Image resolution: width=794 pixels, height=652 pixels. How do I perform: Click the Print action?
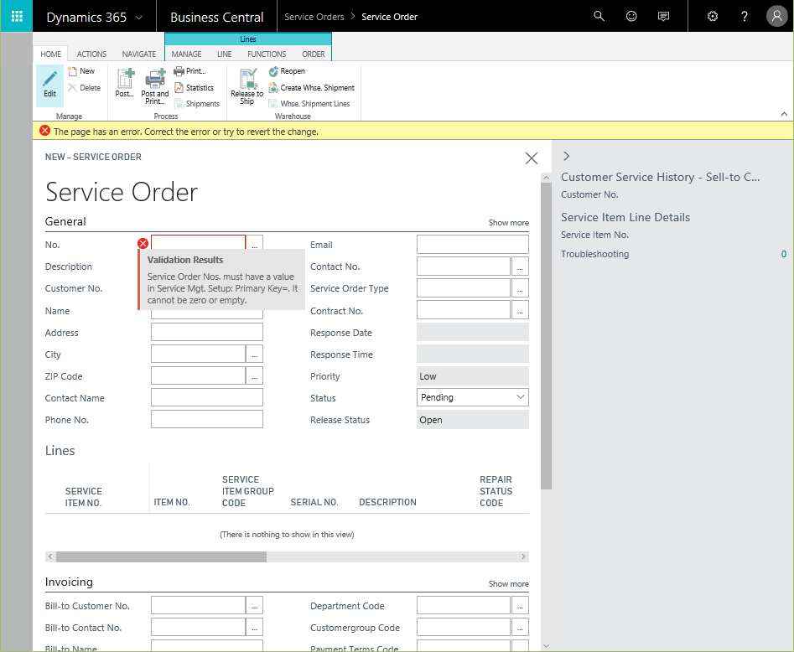coord(189,71)
